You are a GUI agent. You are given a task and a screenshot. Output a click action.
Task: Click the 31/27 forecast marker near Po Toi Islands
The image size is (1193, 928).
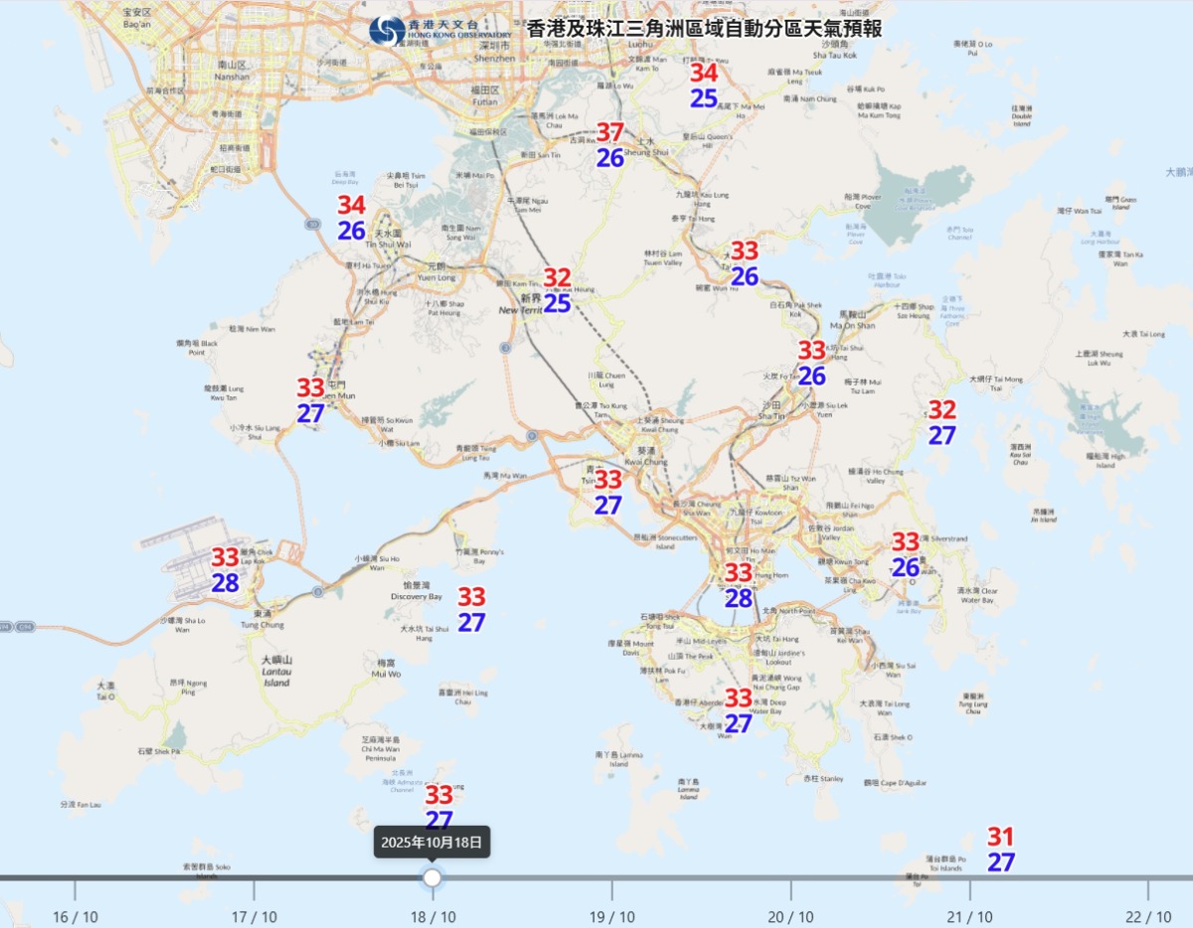point(1001,850)
